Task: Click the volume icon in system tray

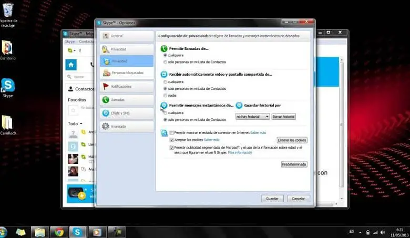Action: [x=383, y=232]
